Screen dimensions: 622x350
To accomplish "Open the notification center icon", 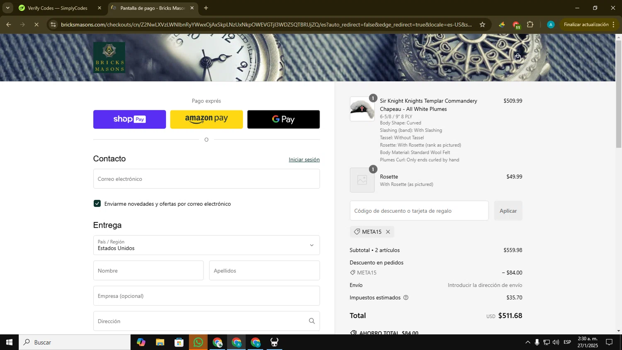I will tap(609, 342).
